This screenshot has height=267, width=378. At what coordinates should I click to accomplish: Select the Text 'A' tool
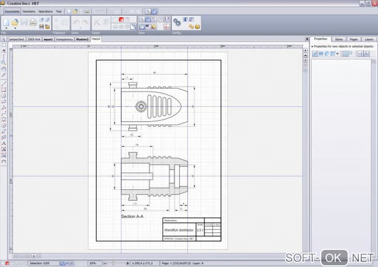pyautogui.click(x=4, y=143)
